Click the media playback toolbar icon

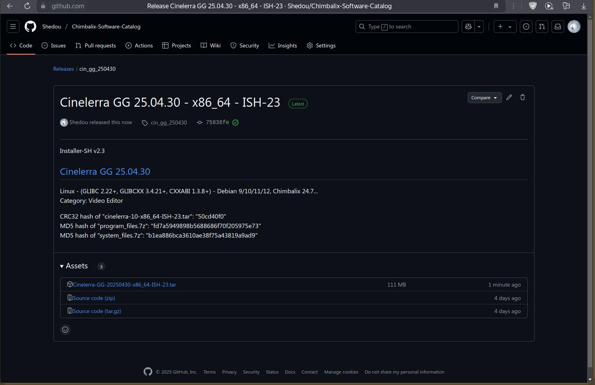549,6
